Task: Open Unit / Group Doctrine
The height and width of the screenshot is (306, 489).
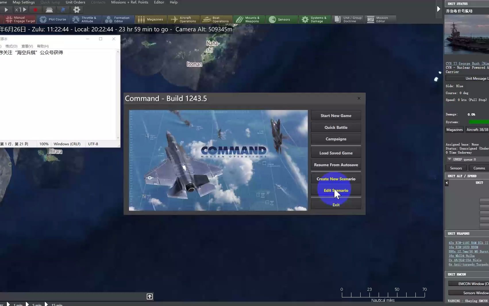Action: tap(347, 20)
